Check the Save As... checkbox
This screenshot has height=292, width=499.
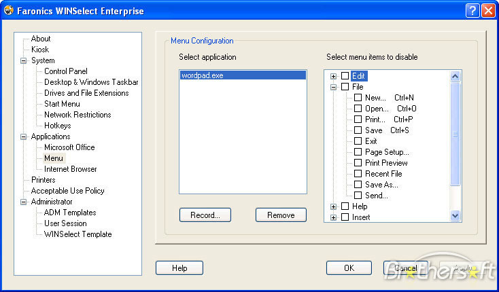(x=358, y=185)
